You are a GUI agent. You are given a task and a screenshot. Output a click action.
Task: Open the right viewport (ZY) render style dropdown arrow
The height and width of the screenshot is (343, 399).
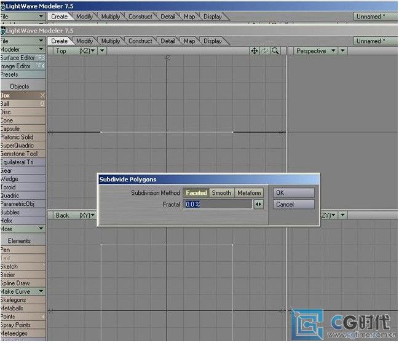(x=343, y=215)
